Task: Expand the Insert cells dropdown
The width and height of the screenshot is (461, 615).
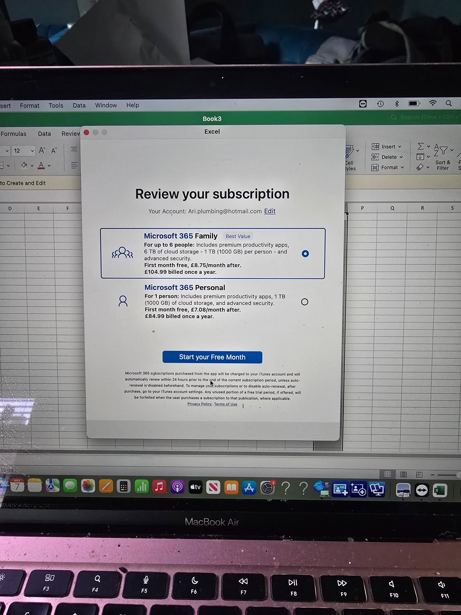Action: pos(400,147)
